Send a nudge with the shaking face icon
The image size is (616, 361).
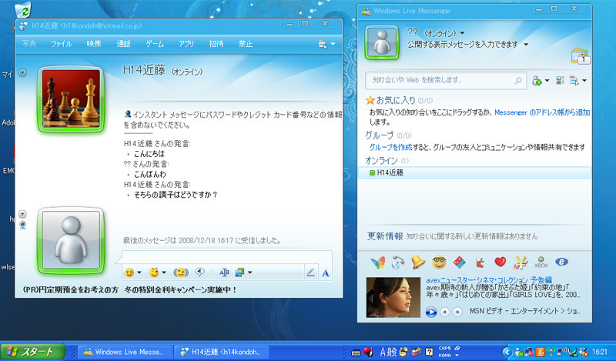click(x=181, y=272)
